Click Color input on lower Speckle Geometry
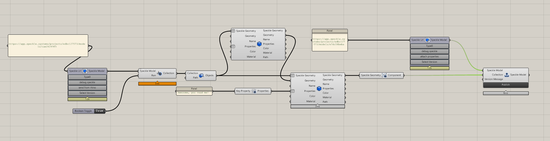 (x=312, y=96)
